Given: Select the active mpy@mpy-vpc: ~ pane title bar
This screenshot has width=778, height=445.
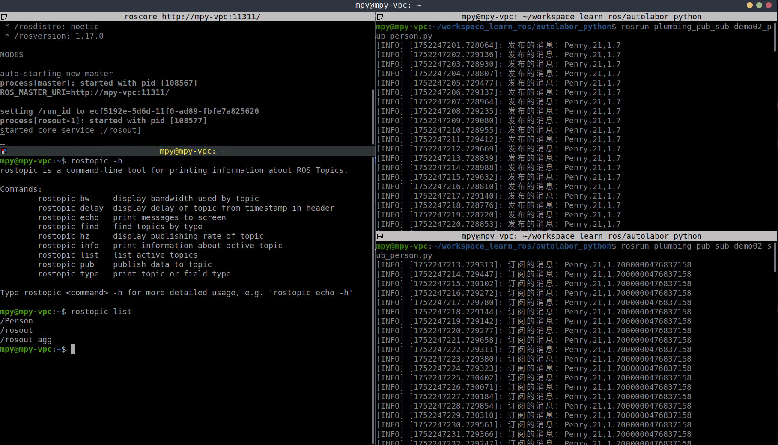Looking at the screenshot, I should pos(192,151).
